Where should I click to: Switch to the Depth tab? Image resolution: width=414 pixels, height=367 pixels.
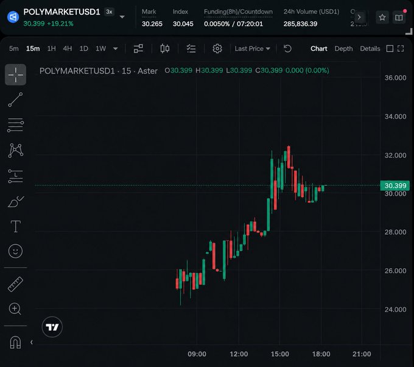coord(343,49)
